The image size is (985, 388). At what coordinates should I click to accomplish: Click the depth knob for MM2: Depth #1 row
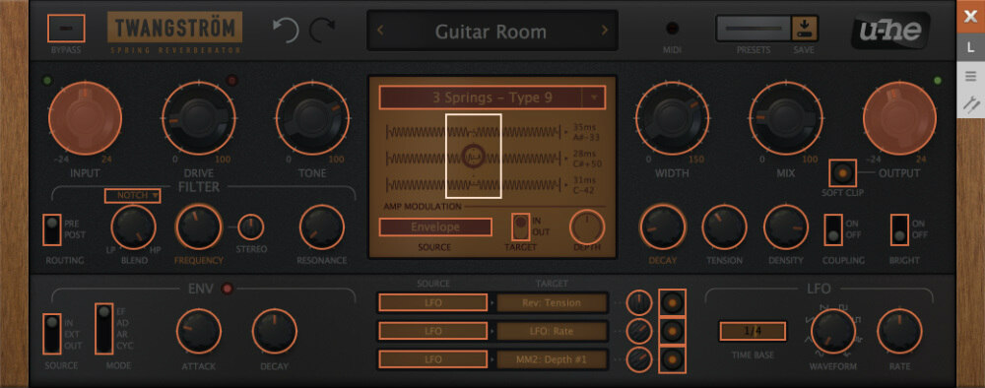pos(639,359)
